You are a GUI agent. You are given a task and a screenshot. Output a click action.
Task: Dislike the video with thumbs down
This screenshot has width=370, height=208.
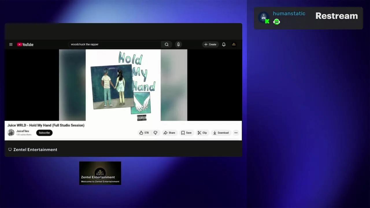tap(156, 133)
